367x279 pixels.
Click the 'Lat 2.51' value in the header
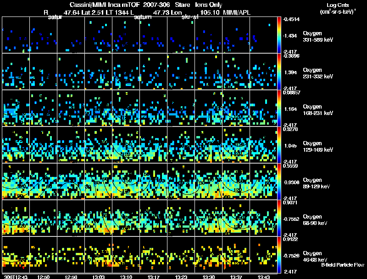(93, 12)
